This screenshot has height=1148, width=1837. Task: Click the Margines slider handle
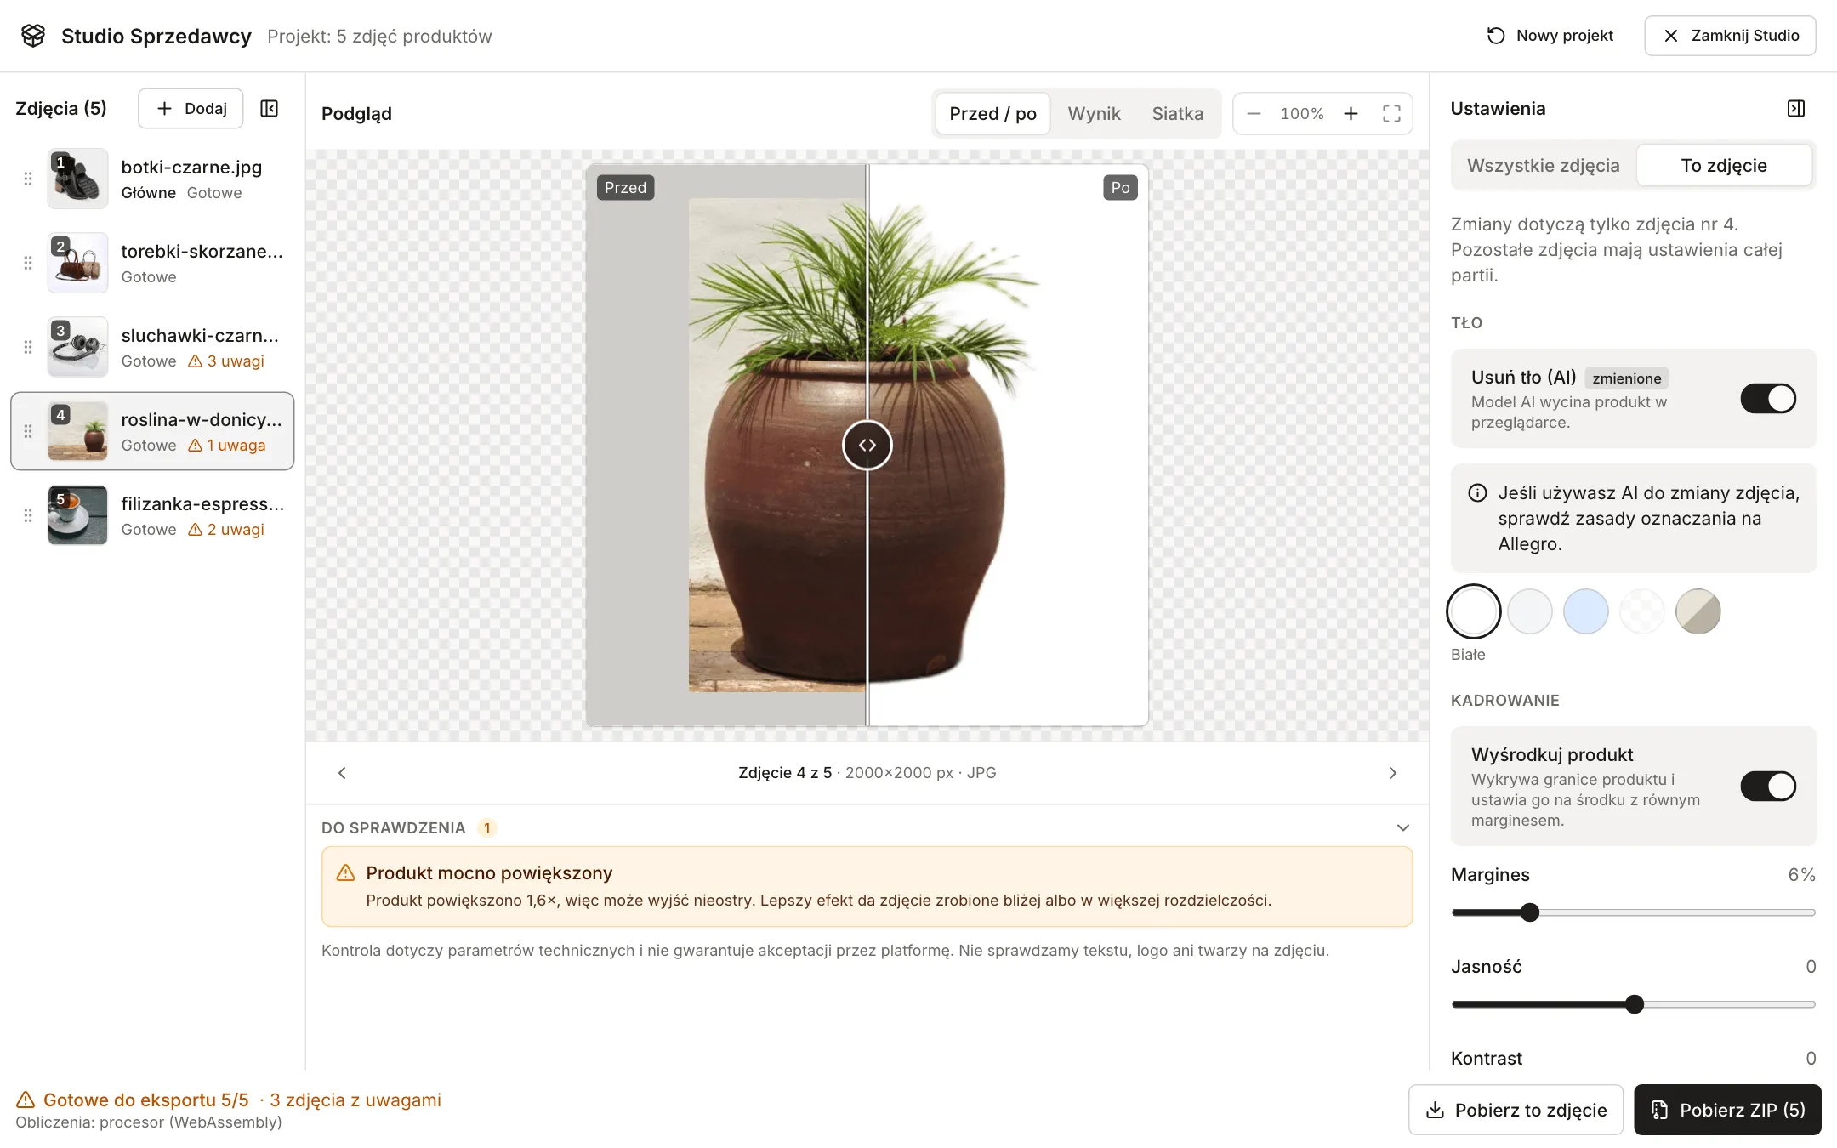pos(1530,912)
